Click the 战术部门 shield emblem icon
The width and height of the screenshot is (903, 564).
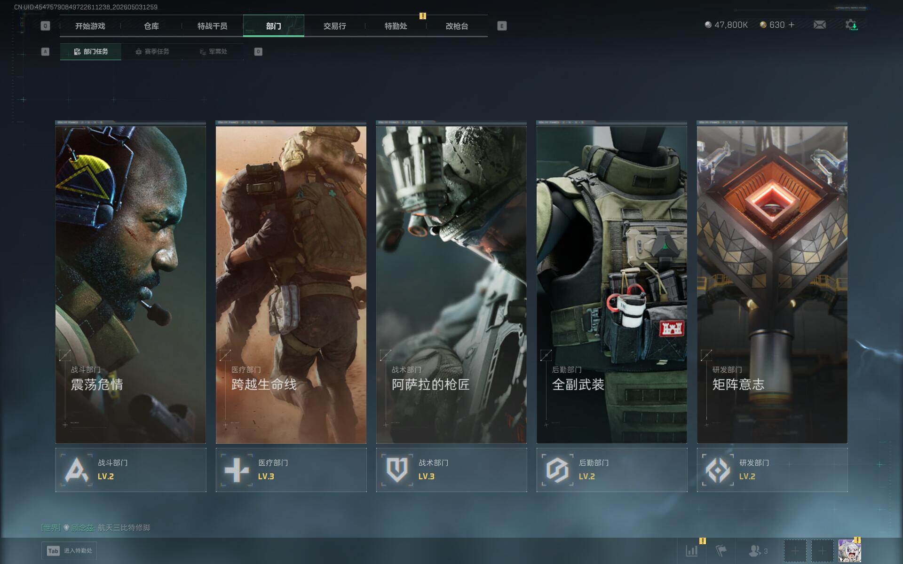[x=397, y=470]
